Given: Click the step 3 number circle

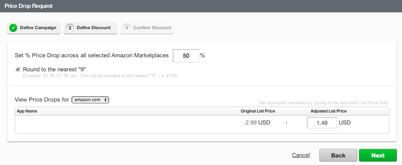Looking at the screenshot, I should 127,28.
